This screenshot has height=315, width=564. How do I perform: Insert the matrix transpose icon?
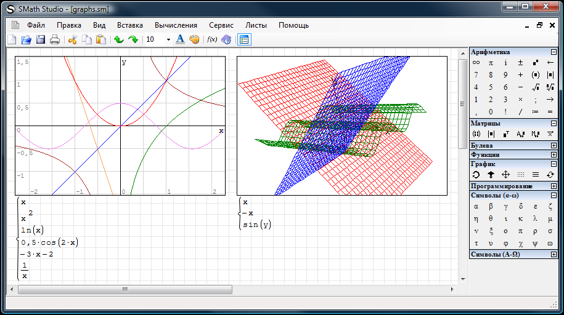coord(505,134)
